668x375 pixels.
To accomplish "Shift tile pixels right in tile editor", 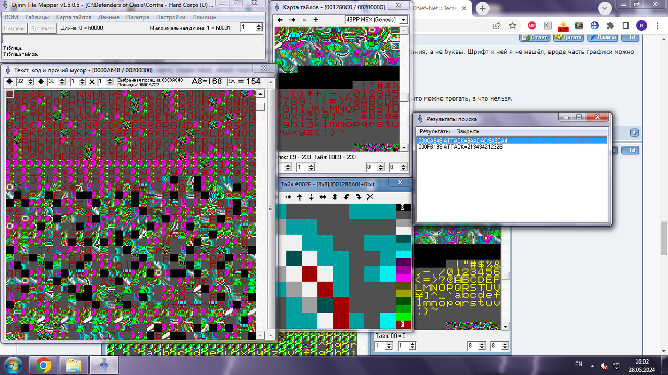I will click(288, 197).
